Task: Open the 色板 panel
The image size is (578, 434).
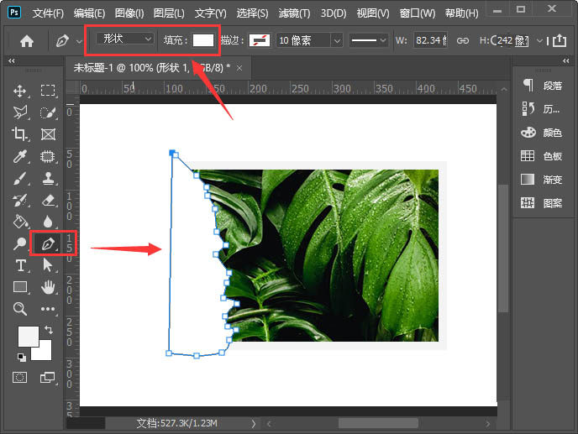Action: [x=542, y=156]
